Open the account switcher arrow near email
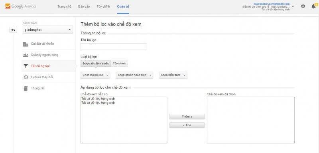Image resolution: width=319 pixels, height=153 pixels. (x=293, y=6)
